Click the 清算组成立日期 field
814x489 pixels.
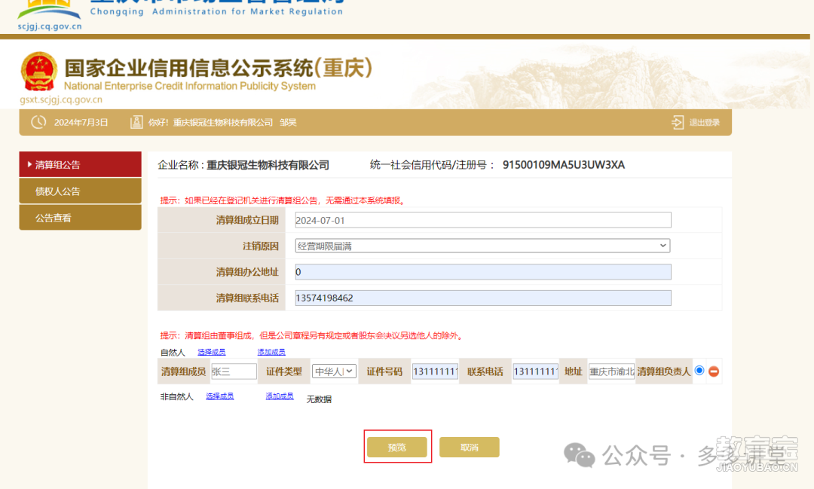[x=483, y=220]
